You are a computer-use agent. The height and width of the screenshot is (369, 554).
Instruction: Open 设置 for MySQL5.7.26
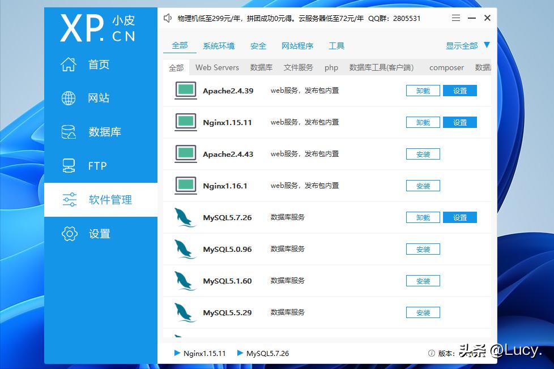point(460,217)
